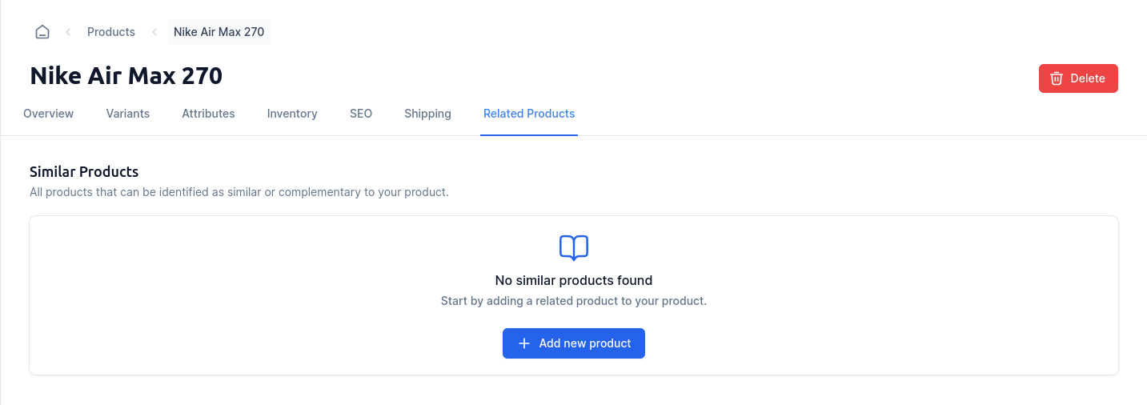The width and height of the screenshot is (1147, 405).
Task: Switch to the Overview tab
Action: point(49,114)
